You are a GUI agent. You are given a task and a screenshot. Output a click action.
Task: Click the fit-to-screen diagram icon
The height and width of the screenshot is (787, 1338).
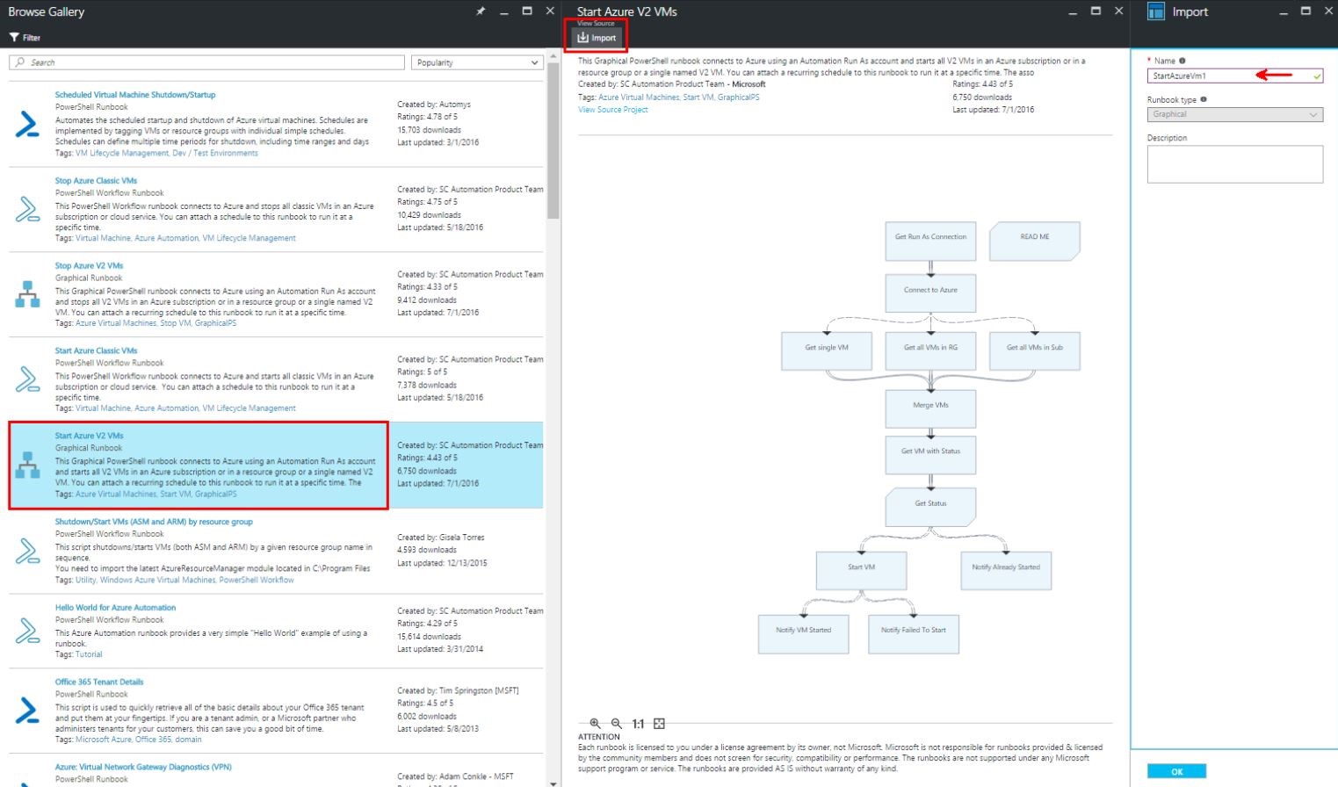pos(660,724)
